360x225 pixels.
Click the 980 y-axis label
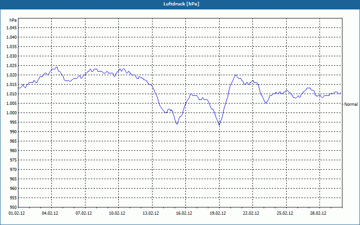[x=14, y=151]
